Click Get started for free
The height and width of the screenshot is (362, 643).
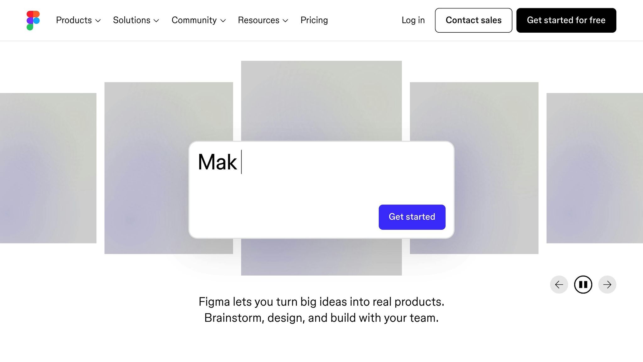click(x=566, y=20)
